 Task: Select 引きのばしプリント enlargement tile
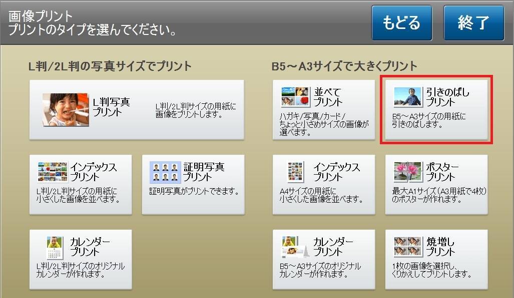436,110
